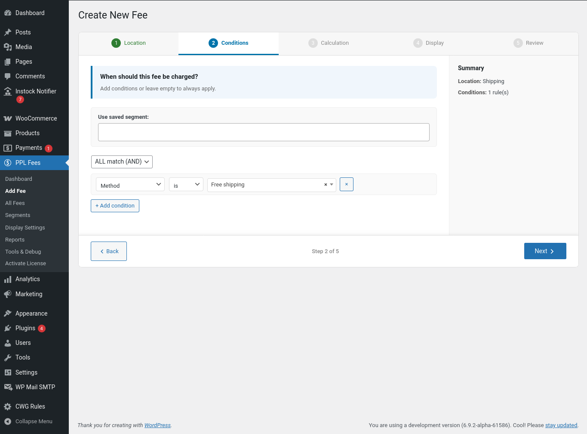Click the Next button

click(x=544, y=251)
